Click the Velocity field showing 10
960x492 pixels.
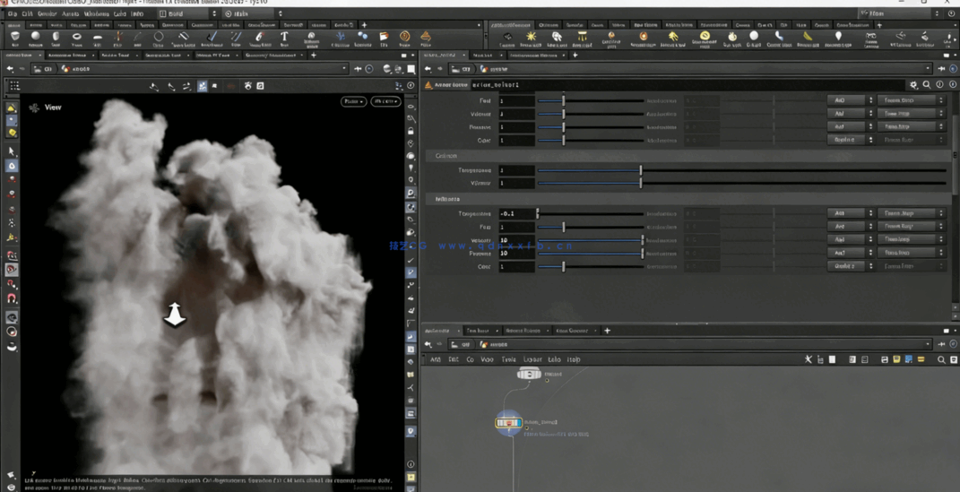pos(516,240)
